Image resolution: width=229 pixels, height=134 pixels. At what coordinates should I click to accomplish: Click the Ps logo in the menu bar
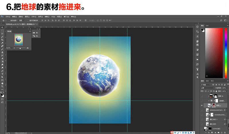[x=2, y=17]
